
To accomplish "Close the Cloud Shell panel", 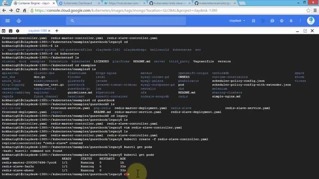I will pyautogui.click(x=313, y=31).
